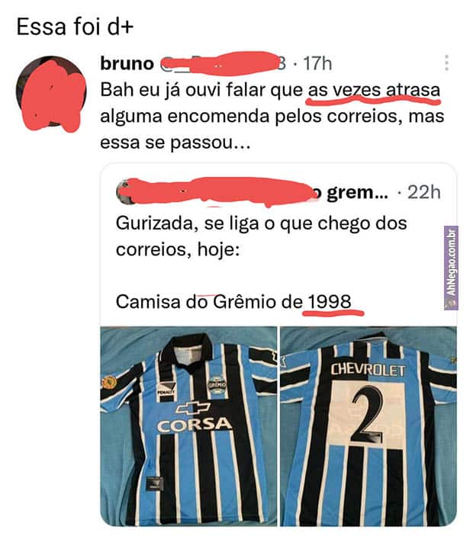Click bruno's redacted username handle
Viewport: 473px width, 536px height.
click(x=220, y=63)
